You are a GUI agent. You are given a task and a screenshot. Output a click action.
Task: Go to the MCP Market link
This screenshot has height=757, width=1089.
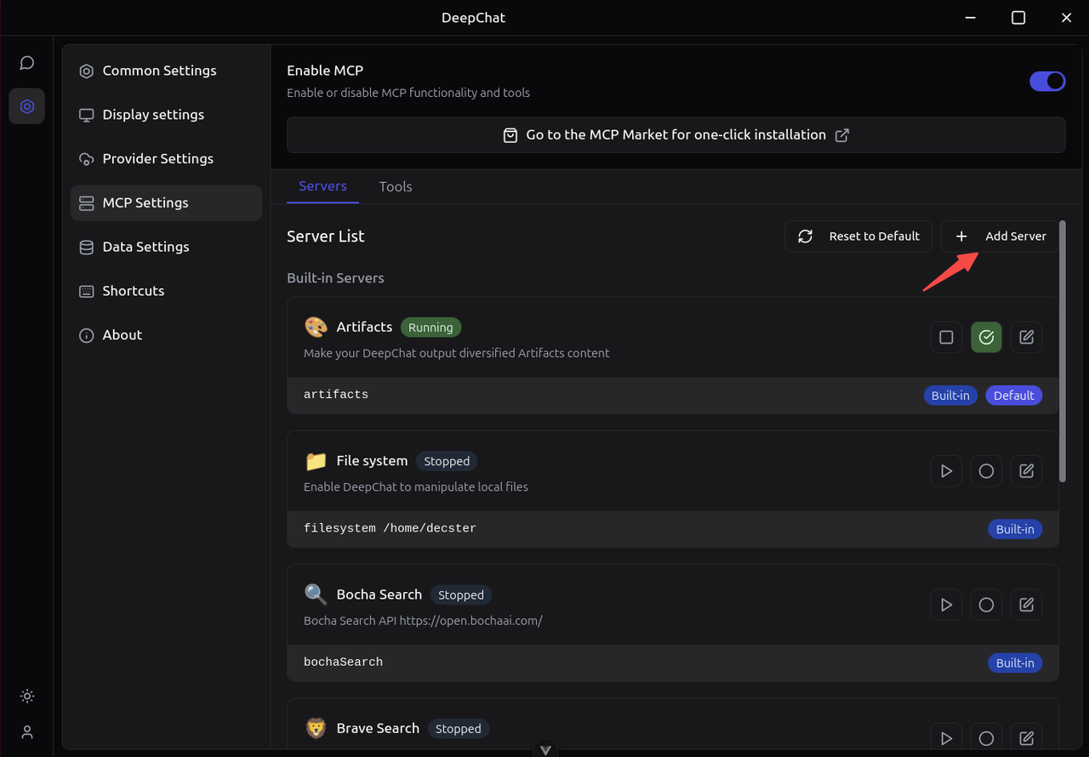(x=676, y=135)
